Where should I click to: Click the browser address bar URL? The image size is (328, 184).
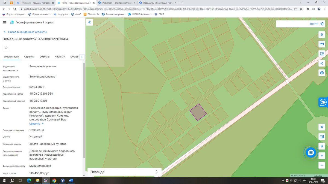tap(158, 9)
